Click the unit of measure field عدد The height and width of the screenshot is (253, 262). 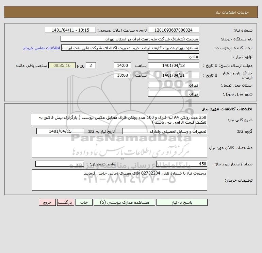(60, 164)
